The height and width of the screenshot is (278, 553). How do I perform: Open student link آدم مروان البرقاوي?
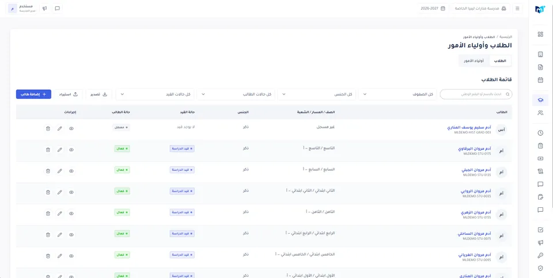tap(474, 148)
